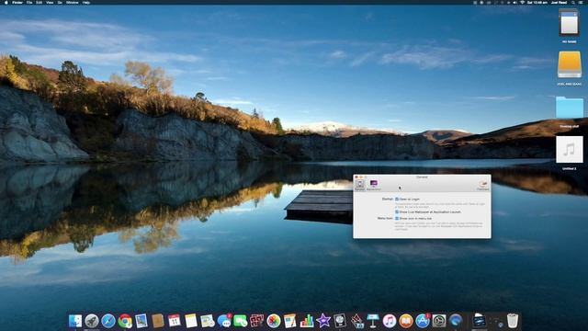This screenshot has height=331, width=588.
Task: Click the Wi-Fi status icon in menu bar
Action: click(x=523, y=3)
